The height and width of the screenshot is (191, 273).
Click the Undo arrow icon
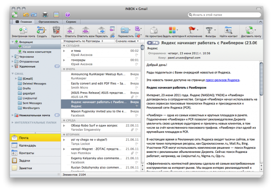26,15
